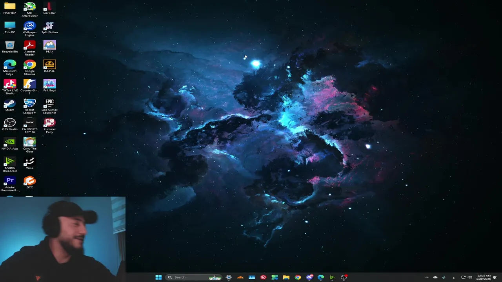The width and height of the screenshot is (502, 282).
Task: Click the taskbar Search box
Action: click(193, 277)
